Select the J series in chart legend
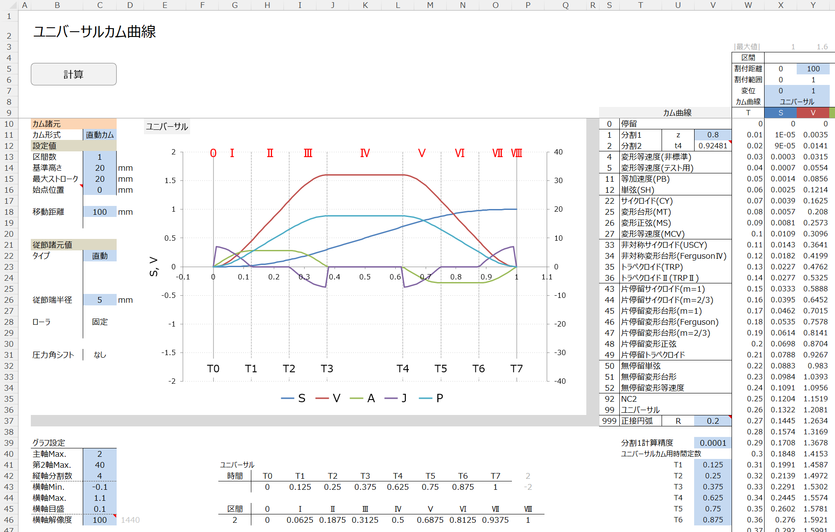Viewport: 835px width, 532px height. (x=396, y=399)
